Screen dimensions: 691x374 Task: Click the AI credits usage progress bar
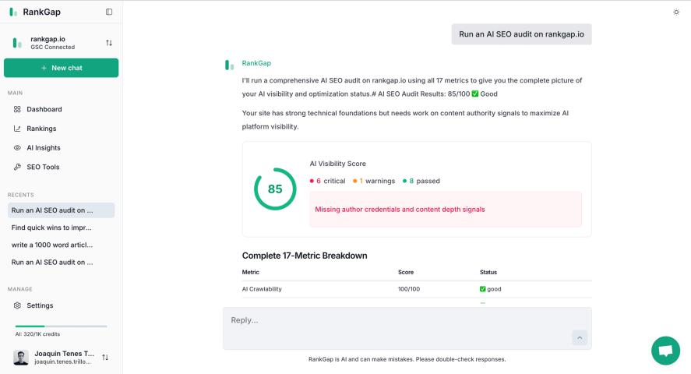click(61, 326)
